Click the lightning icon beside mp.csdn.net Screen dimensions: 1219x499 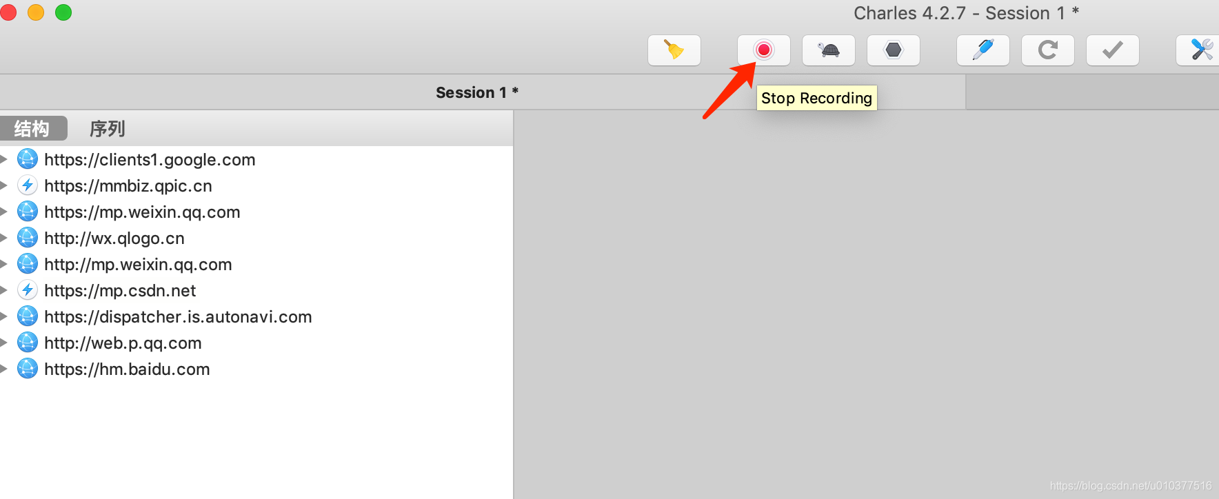pos(28,290)
